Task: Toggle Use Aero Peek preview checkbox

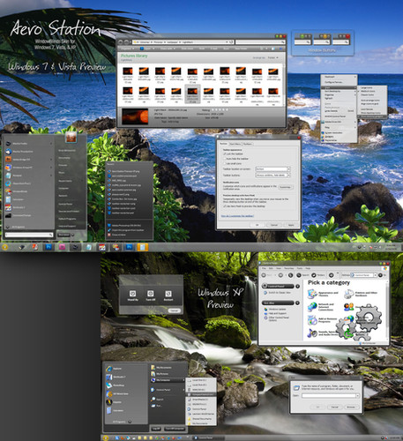Action: tap(225, 206)
